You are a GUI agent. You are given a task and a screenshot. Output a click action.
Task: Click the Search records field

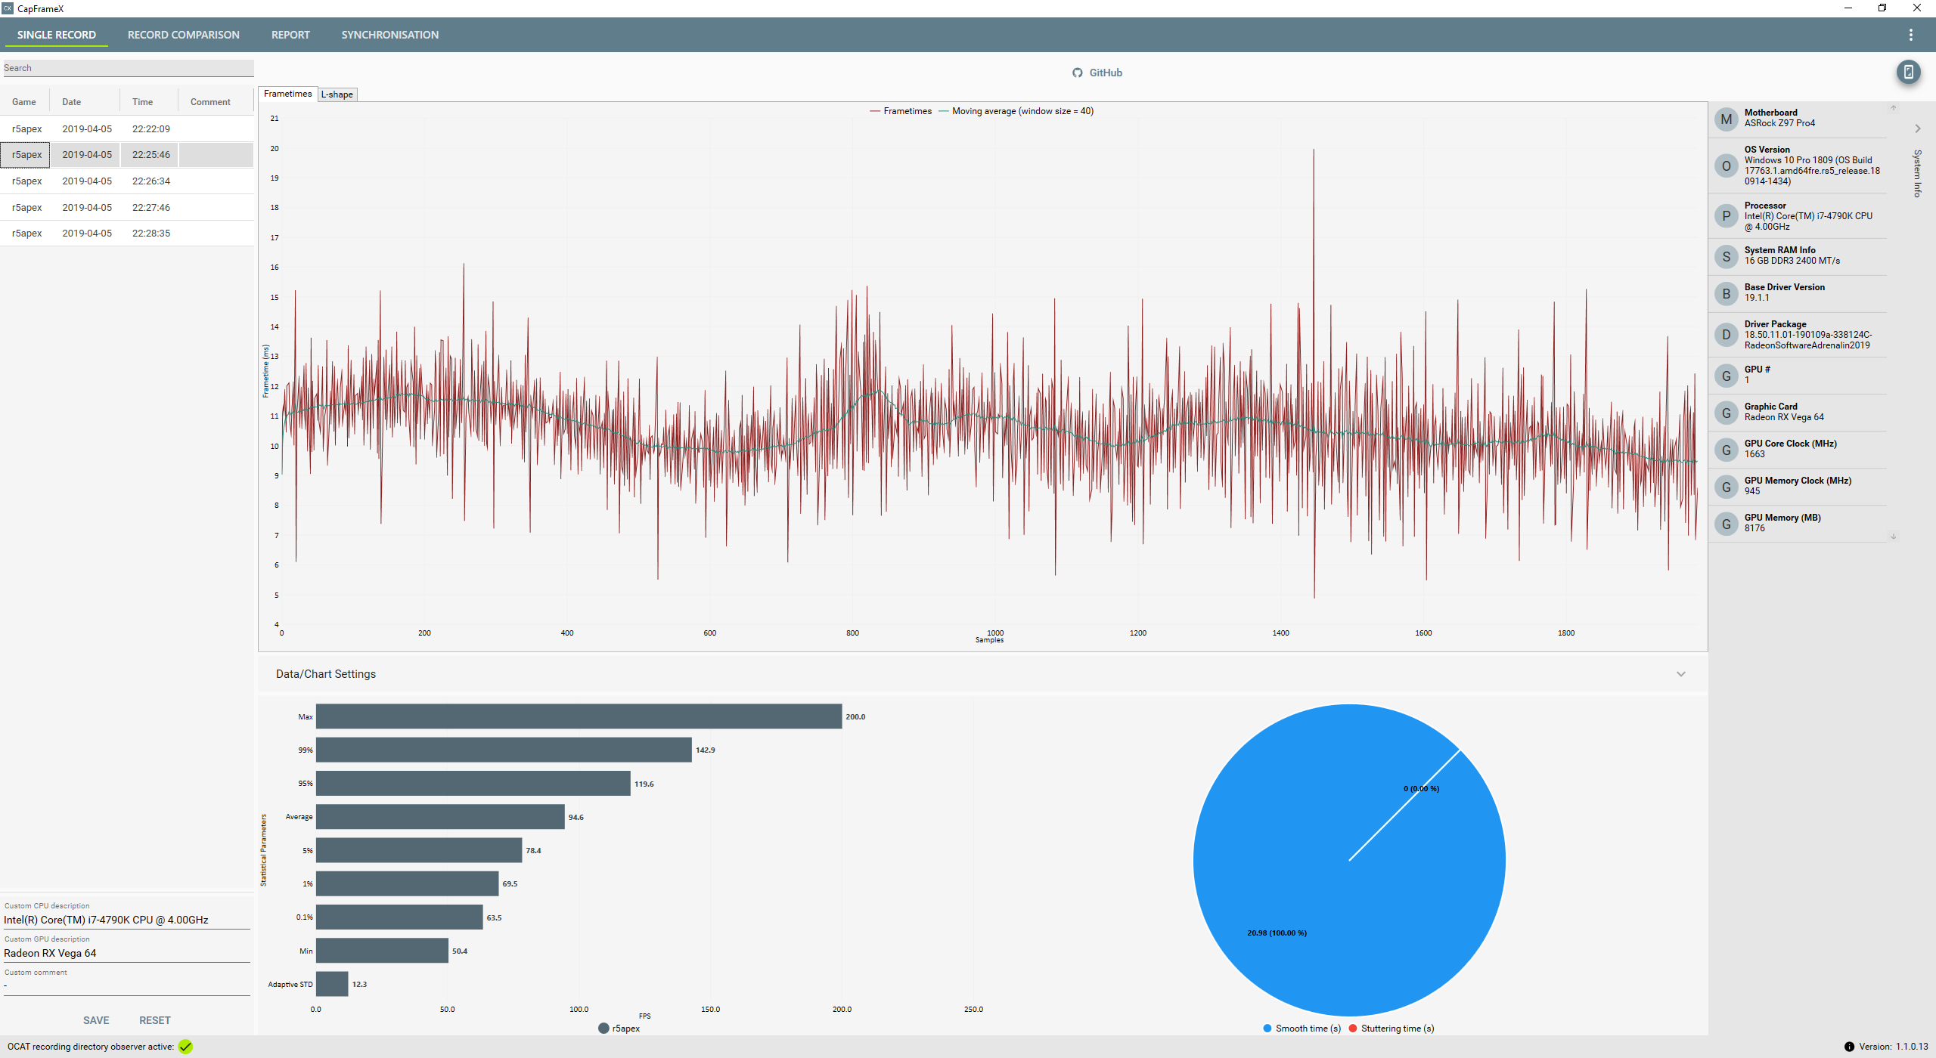128,68
